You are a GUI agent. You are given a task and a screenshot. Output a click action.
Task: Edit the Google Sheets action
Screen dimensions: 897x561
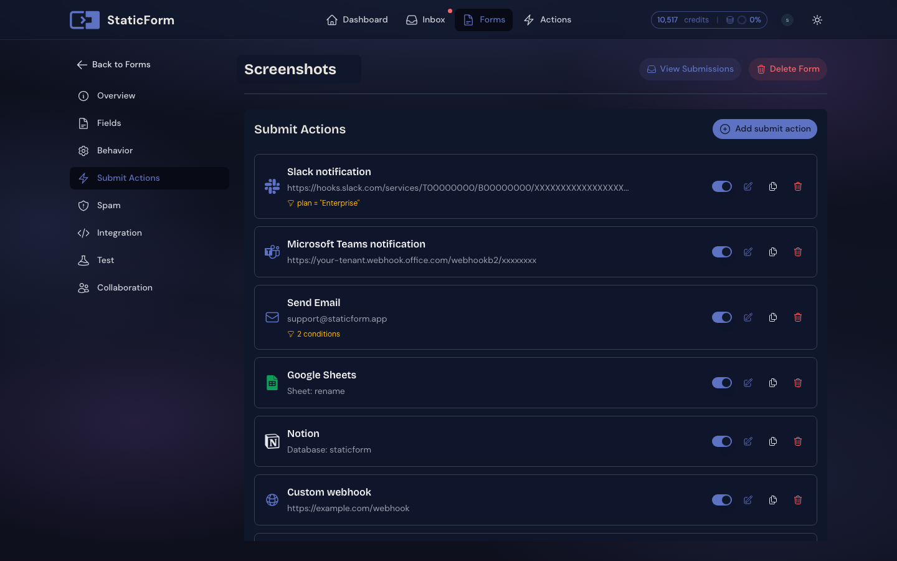(x=748, y=383)
